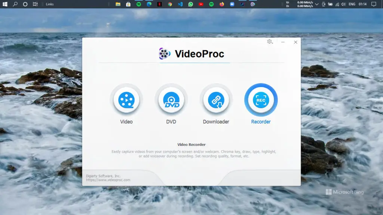Viewport: 383px width, 215px height.
Task: Open Netflix from the taskbar
Action: point(159,4)
